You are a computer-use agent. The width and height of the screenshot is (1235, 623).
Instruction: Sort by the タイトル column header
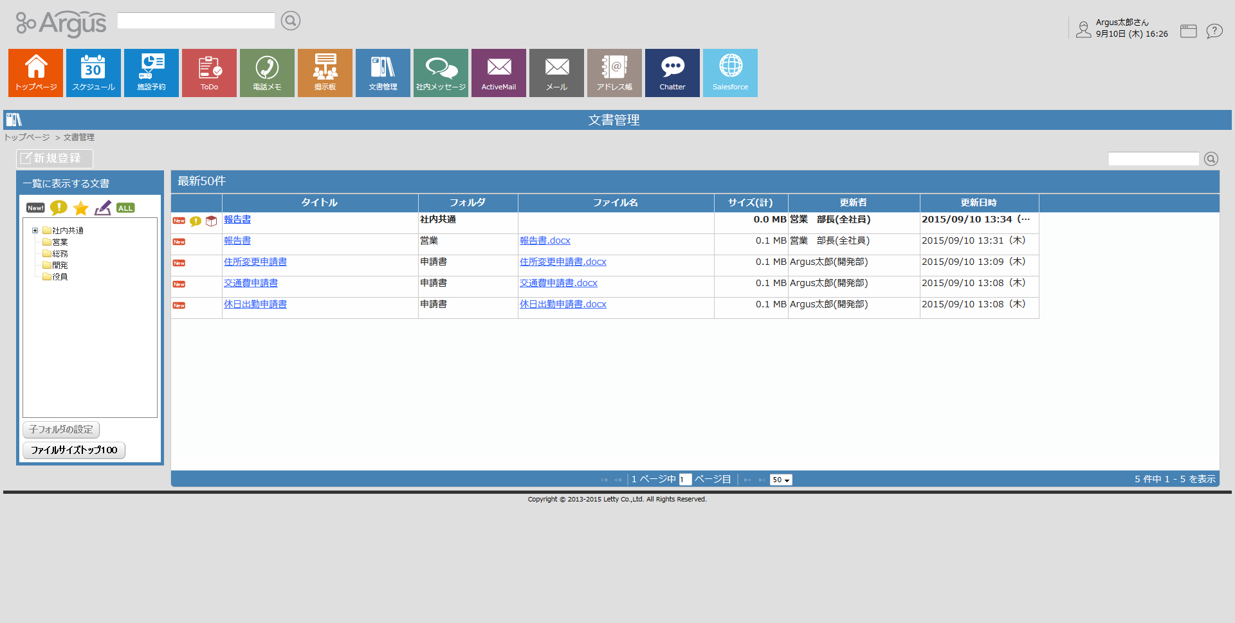[320, 203]
